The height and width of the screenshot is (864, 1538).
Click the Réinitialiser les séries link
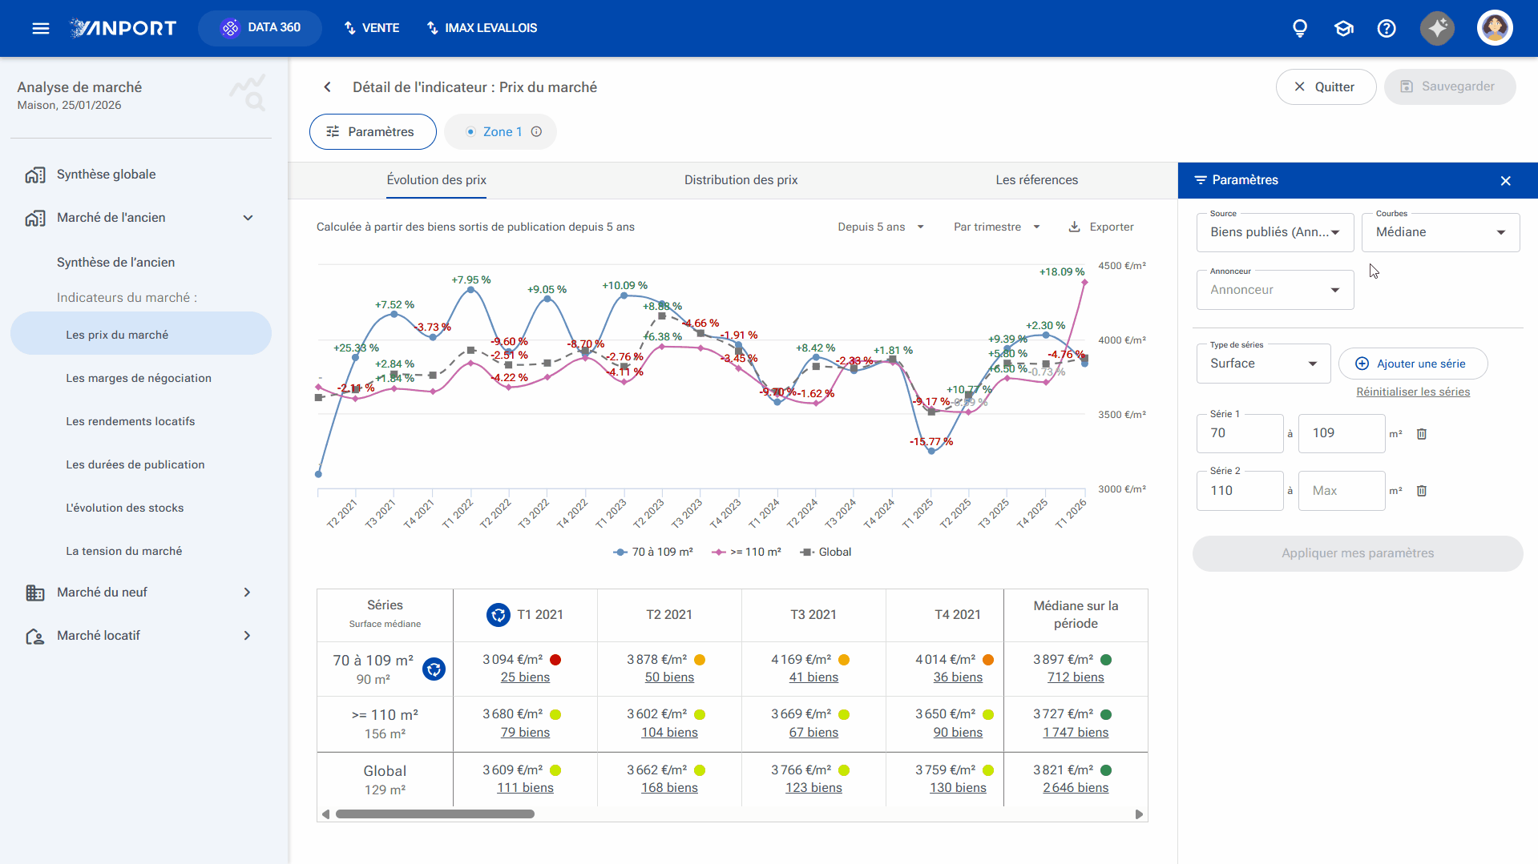pos(1413,392)
